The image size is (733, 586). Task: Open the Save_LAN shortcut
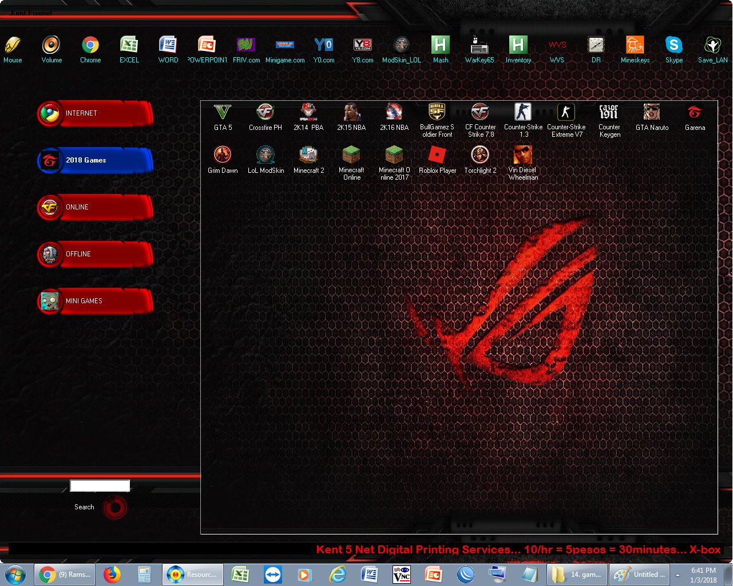(x=713, y=49)
